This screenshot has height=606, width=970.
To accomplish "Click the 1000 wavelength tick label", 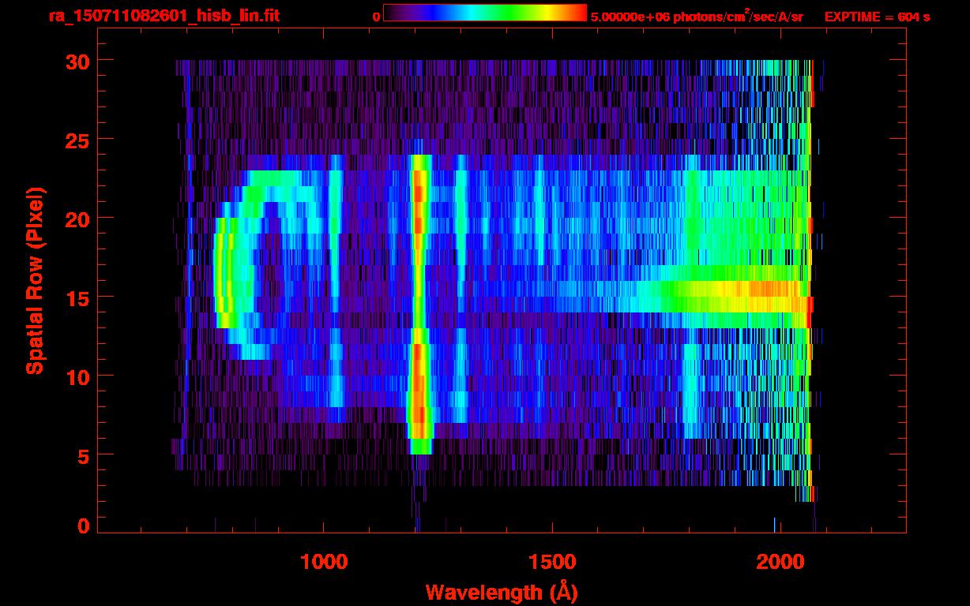I will [324, 562].
